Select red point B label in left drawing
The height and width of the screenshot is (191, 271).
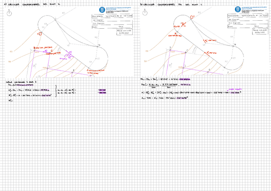35,47
